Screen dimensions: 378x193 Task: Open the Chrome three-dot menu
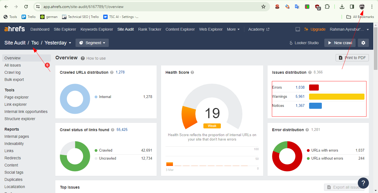[x=372, y=7]
